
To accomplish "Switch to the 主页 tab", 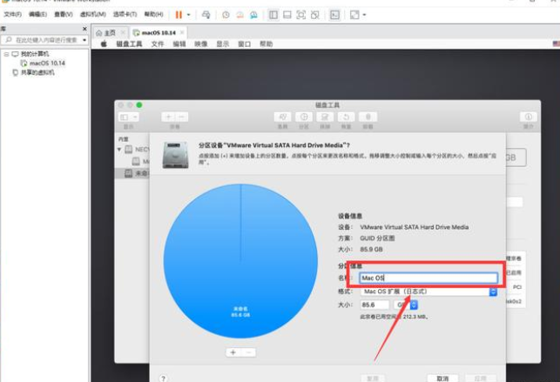I will tap(105, 32).
